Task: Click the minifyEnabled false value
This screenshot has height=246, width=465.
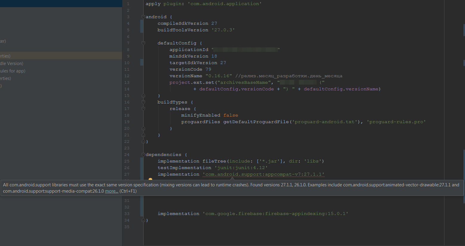Action: 231,115
